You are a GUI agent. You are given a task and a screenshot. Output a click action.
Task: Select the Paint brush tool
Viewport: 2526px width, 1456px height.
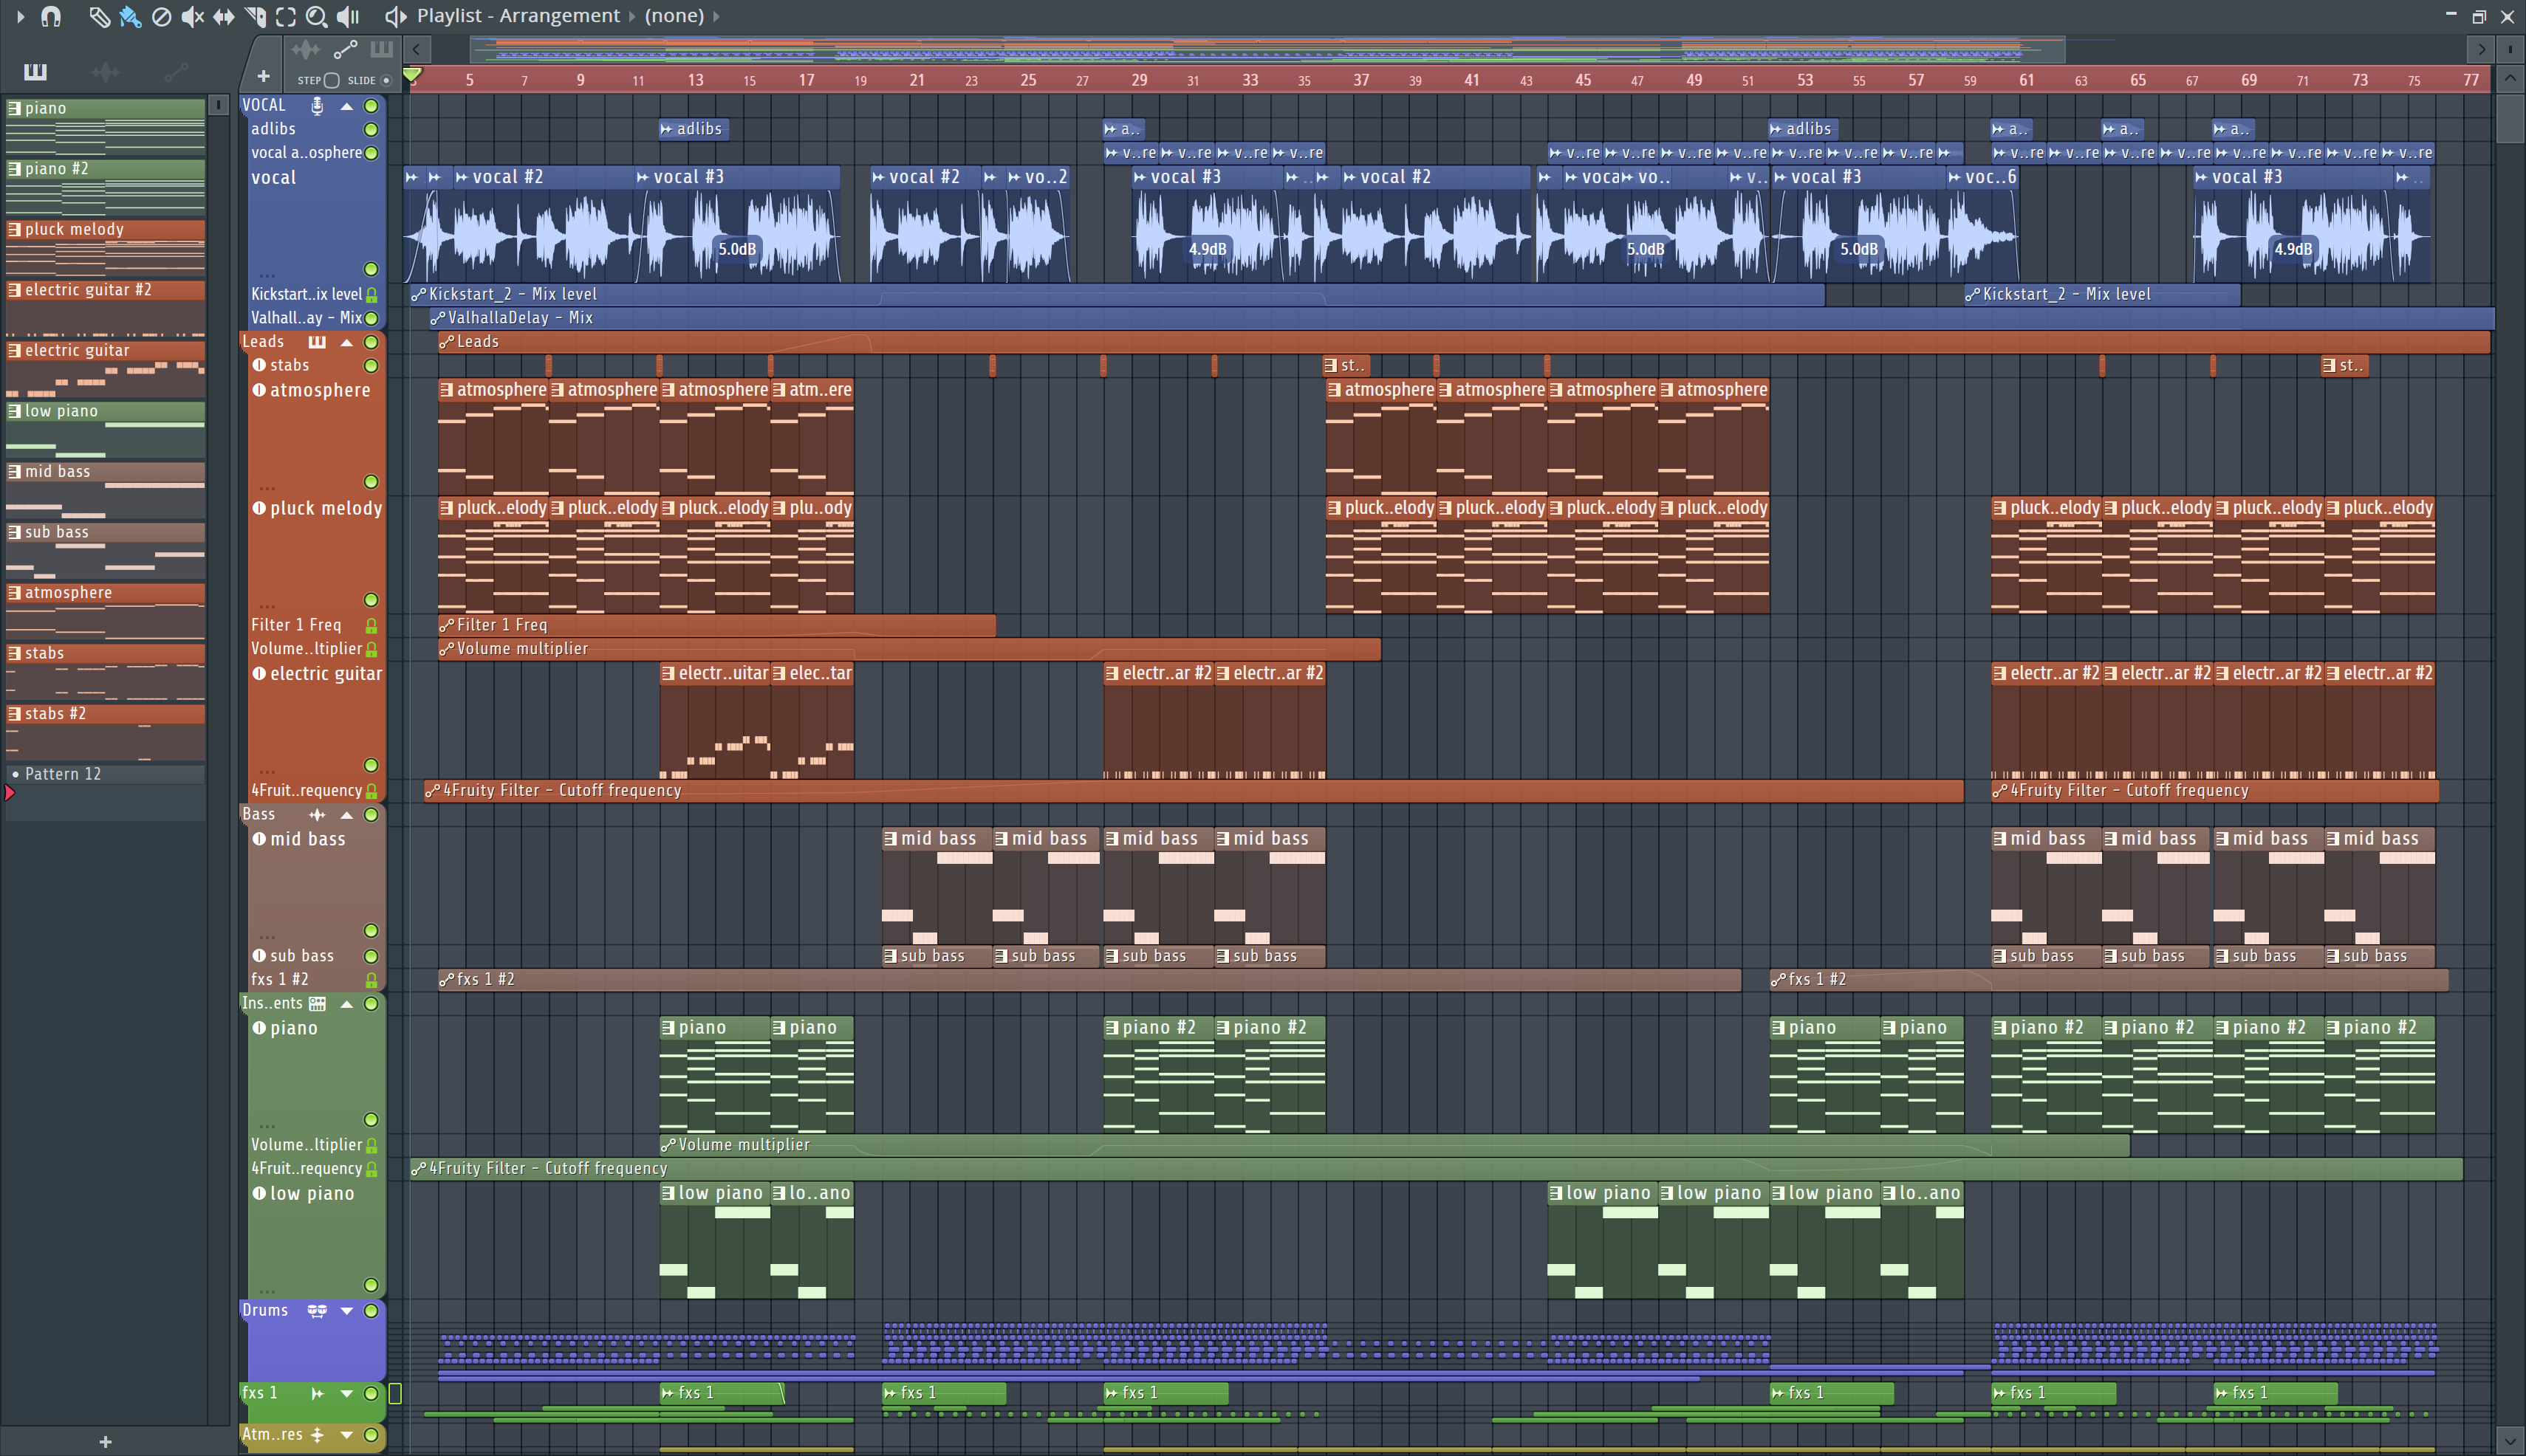130,16
